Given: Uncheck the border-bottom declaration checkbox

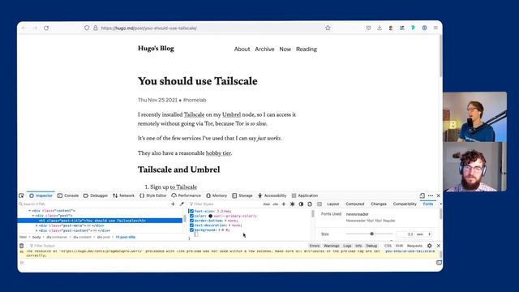Looking at the screenshot, I should 191,221.
